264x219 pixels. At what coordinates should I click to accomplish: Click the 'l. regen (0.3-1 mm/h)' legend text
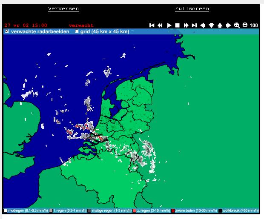70,210
